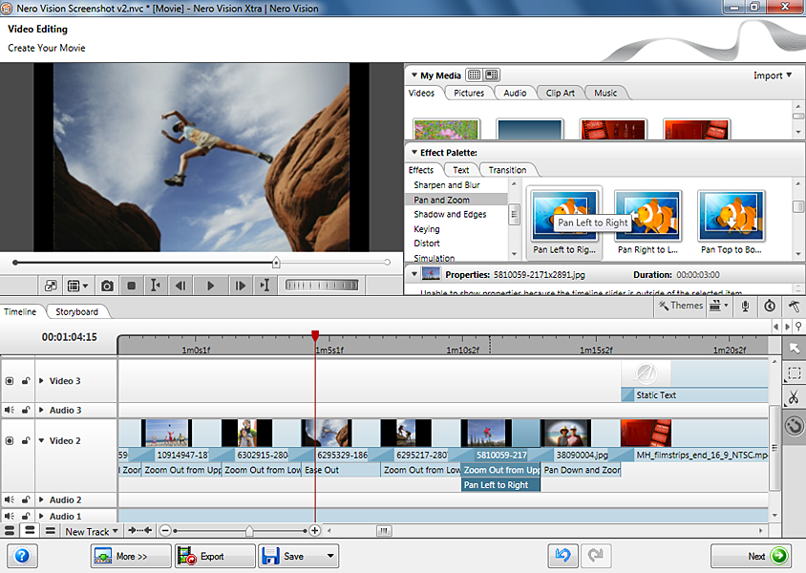806x573 pixels.
Task: Open the New Track dropdown
Action: [x=92, y=531]
